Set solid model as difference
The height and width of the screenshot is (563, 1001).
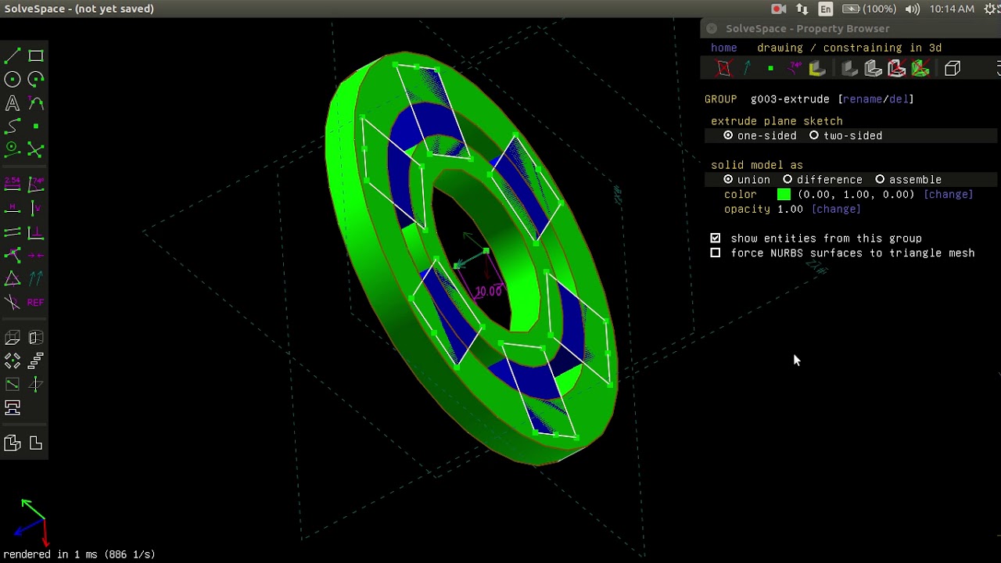pos(823,180)
